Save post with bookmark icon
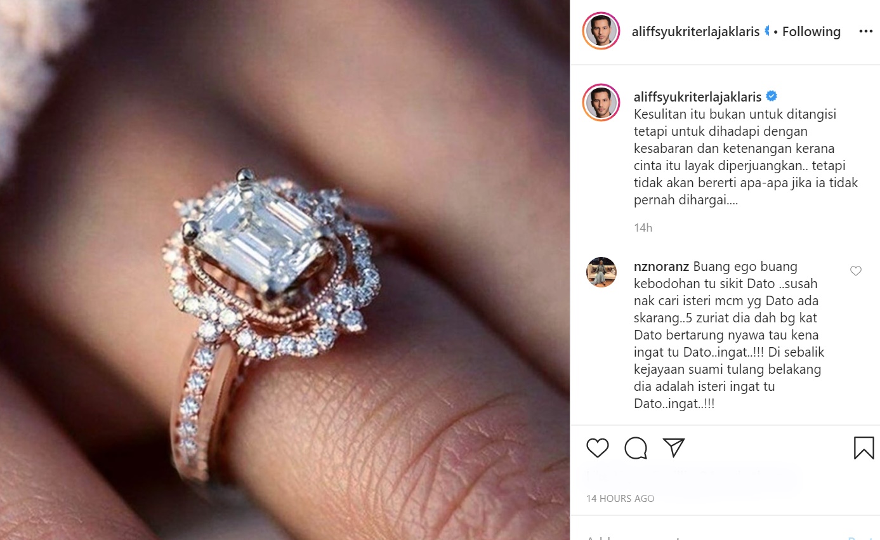880x540 pixels. (864, 448)
